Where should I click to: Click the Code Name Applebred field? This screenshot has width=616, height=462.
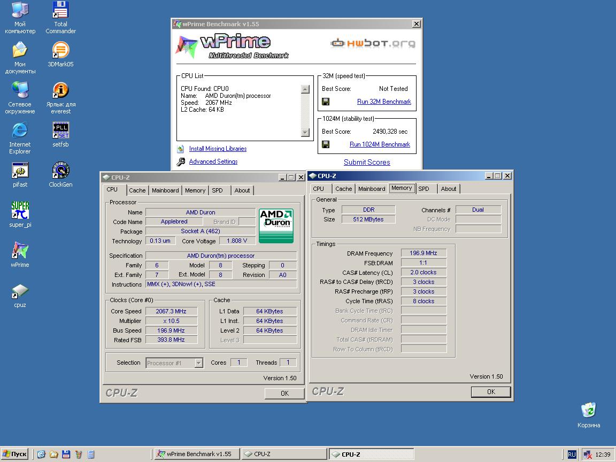[174, 221]
